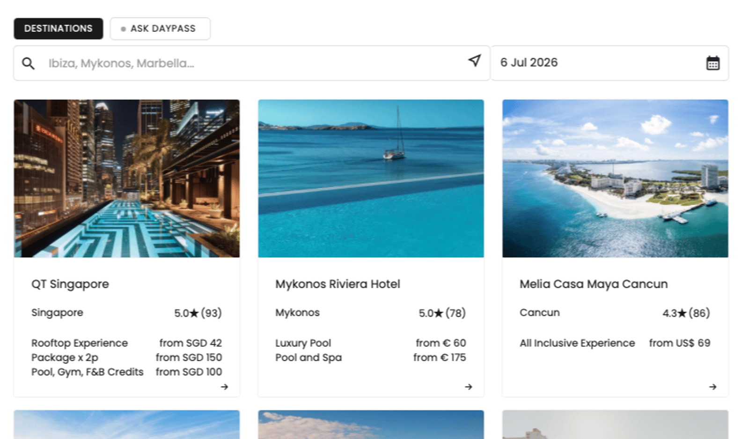Click the from € 60 price

pyautogui.click(x=441, y=343)
